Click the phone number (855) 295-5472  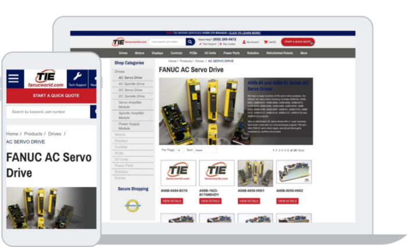click(224, 40)
